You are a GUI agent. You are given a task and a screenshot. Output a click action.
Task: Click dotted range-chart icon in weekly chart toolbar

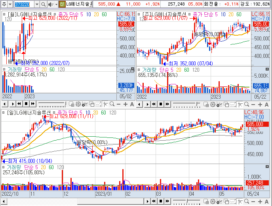point(233,104)
